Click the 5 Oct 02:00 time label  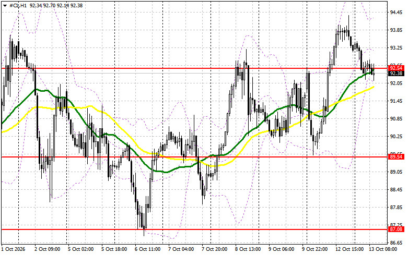coord(80,249)
